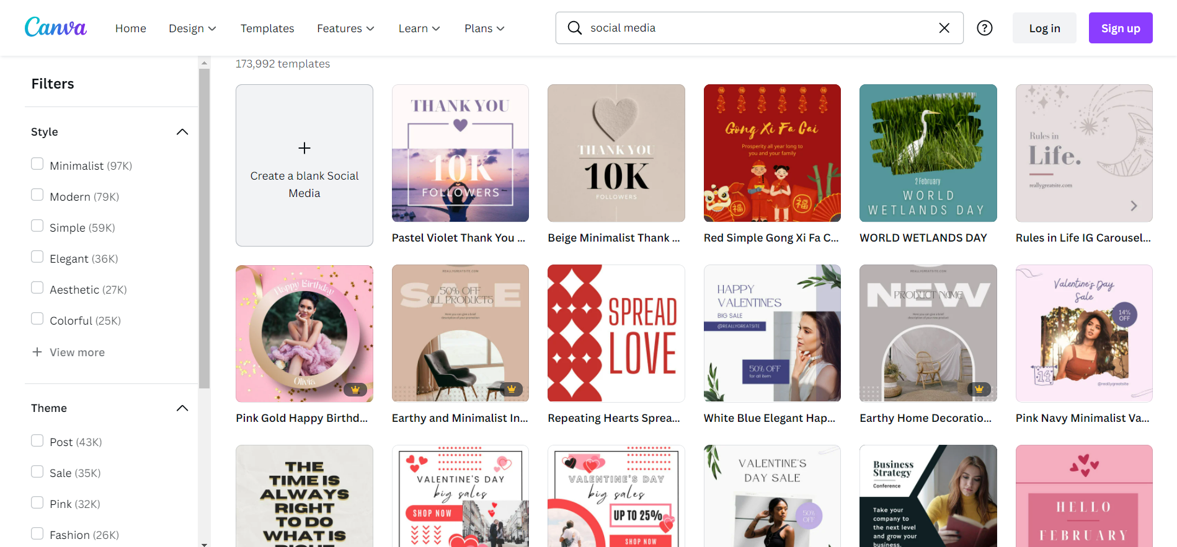This screenshot has height=547, width=1177.
Task: Open Pink Navy Minimalist Valentine thumbnail
Action: click(x=1084, y=333)
